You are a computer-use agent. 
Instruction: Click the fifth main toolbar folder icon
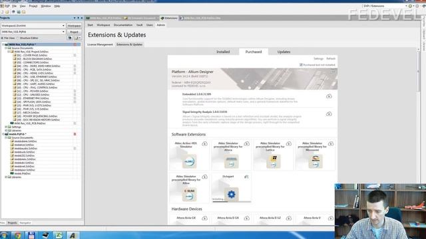24,12
